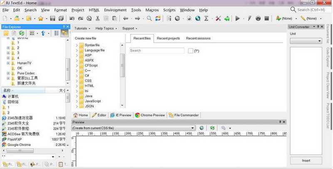Click the green refresh icon in Preview panel
This screenshot has width=333, height=169.
click(212, 128)
